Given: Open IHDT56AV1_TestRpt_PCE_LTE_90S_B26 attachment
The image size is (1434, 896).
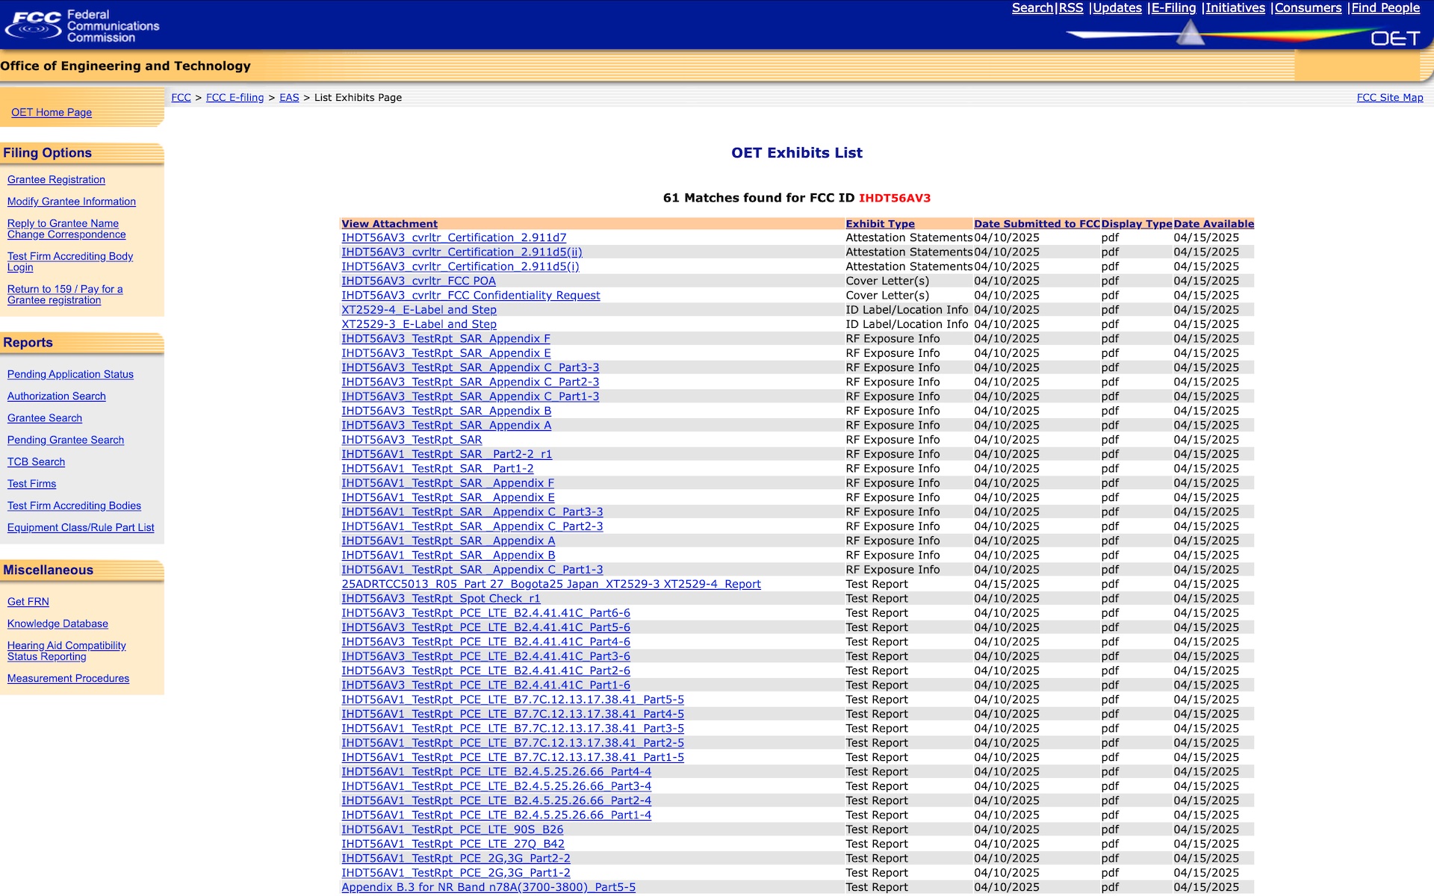Looking at the screenshot, I should click(452, 830).
